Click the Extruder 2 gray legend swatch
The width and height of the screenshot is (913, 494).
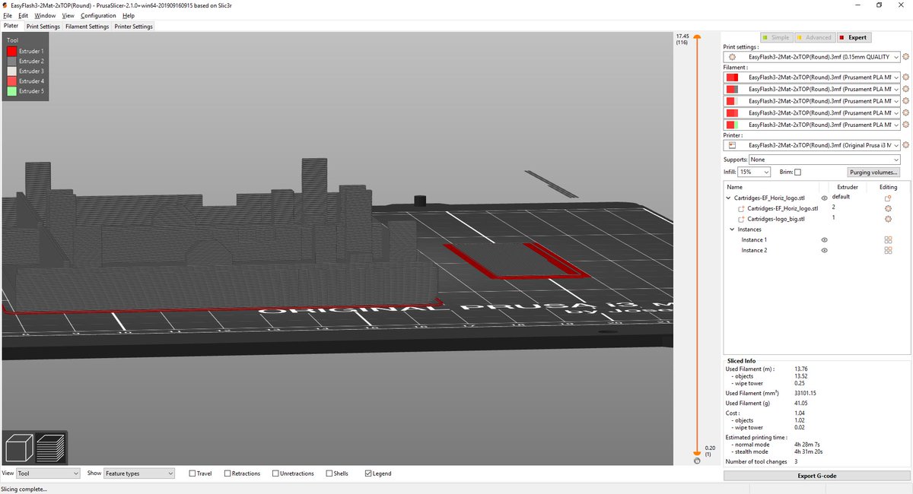11,61
